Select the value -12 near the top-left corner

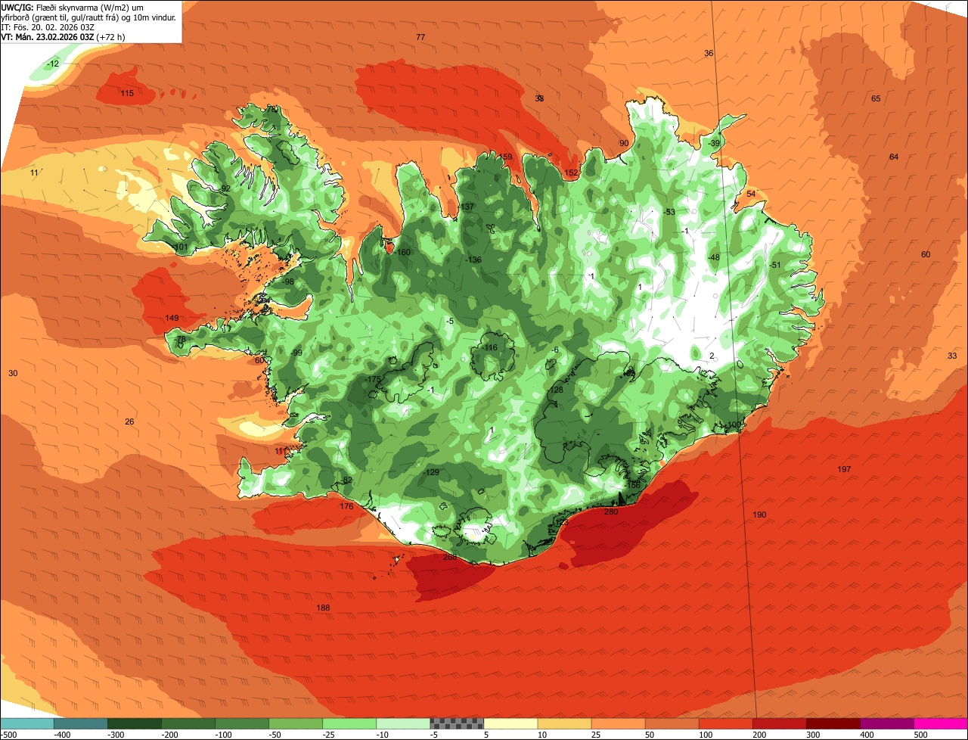52,64
